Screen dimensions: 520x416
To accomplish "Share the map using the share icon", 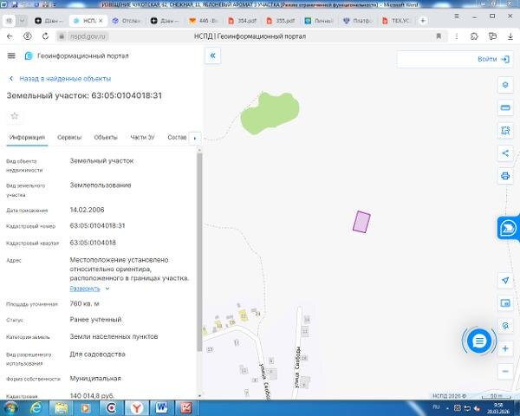I will click(x=505, y=153).
